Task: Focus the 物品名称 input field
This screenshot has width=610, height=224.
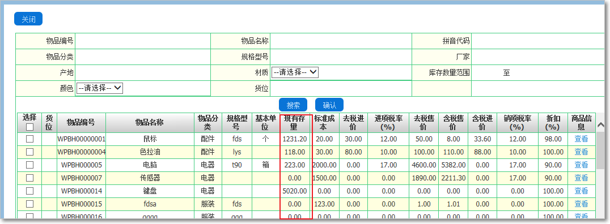Action: (341, 41)
